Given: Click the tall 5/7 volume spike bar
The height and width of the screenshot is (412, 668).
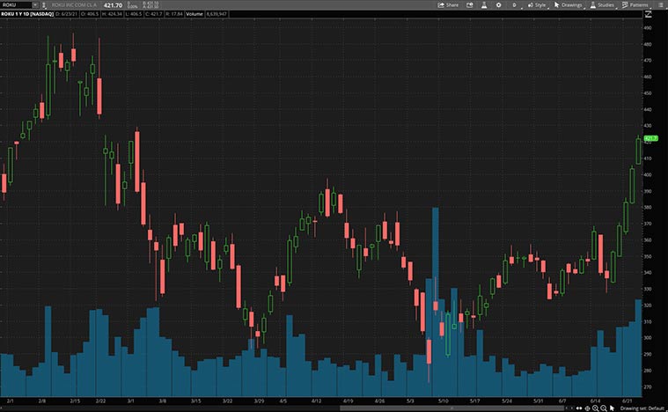Looking at the screenshot, I should tap(436, 302).
